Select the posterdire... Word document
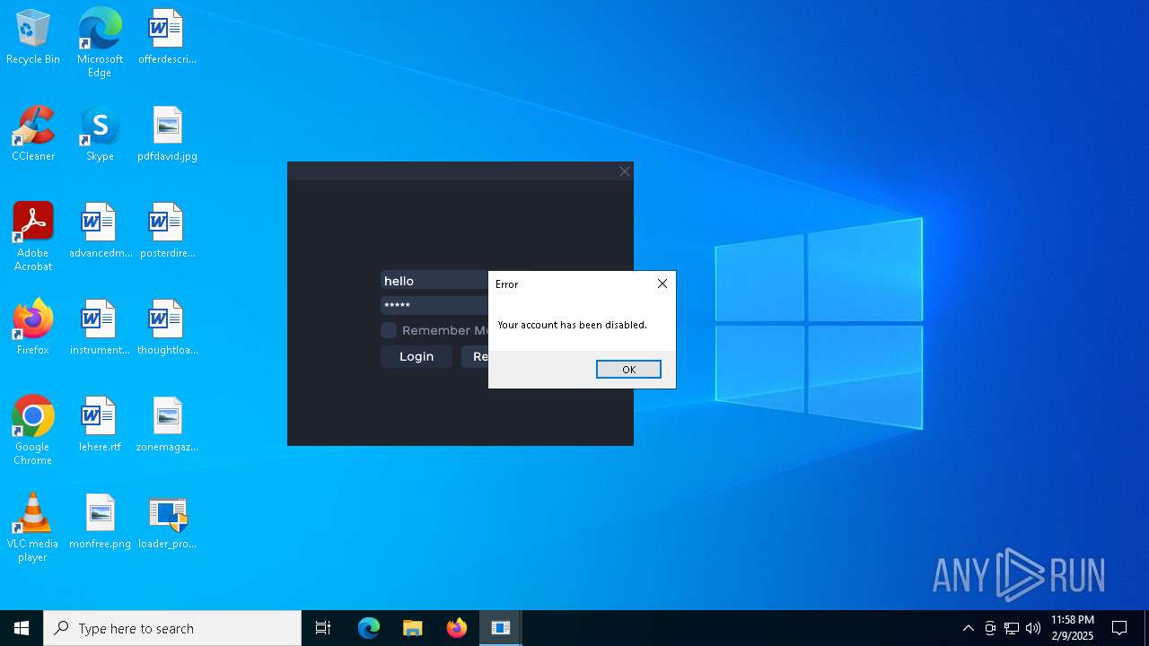 [x=167, y=231]
